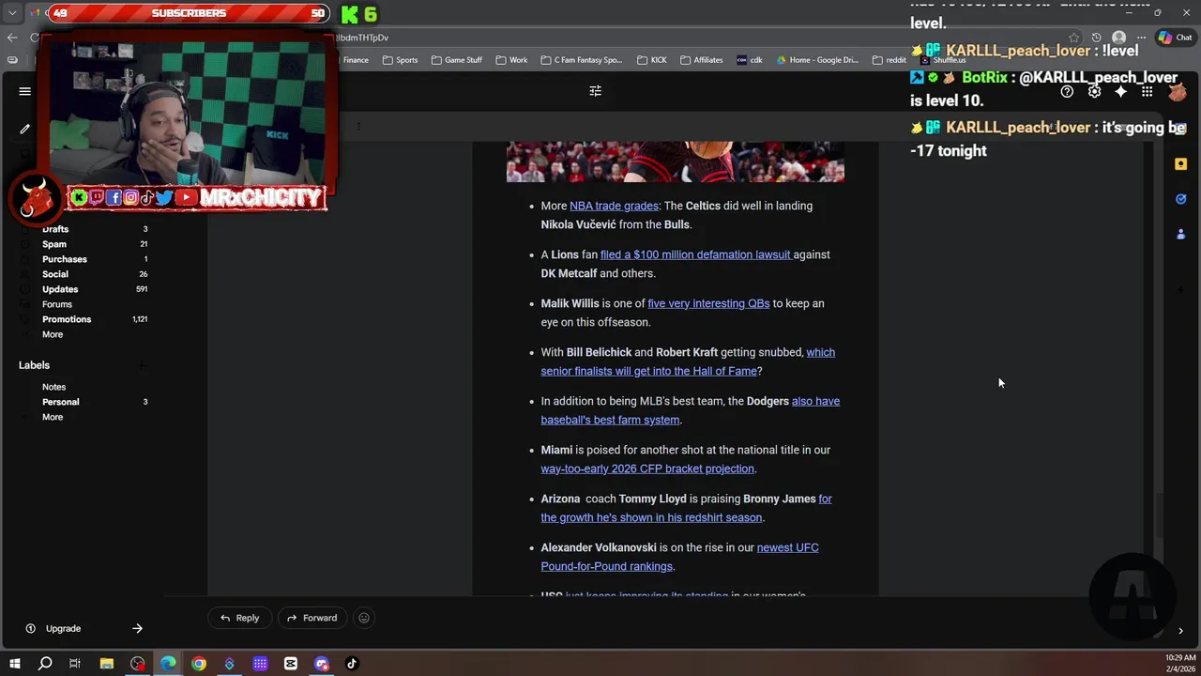Click Upgrade arrow icon
This screenshot has height=676, width=1201.
pos(137,628)
